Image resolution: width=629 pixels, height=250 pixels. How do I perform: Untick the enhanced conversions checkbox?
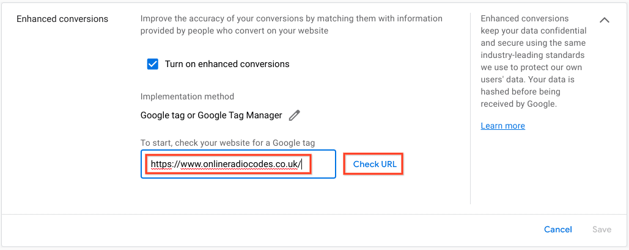tap(152, 64)
